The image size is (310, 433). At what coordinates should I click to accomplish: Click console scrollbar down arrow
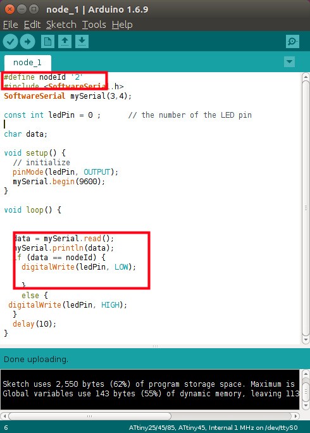click(306, 406)
